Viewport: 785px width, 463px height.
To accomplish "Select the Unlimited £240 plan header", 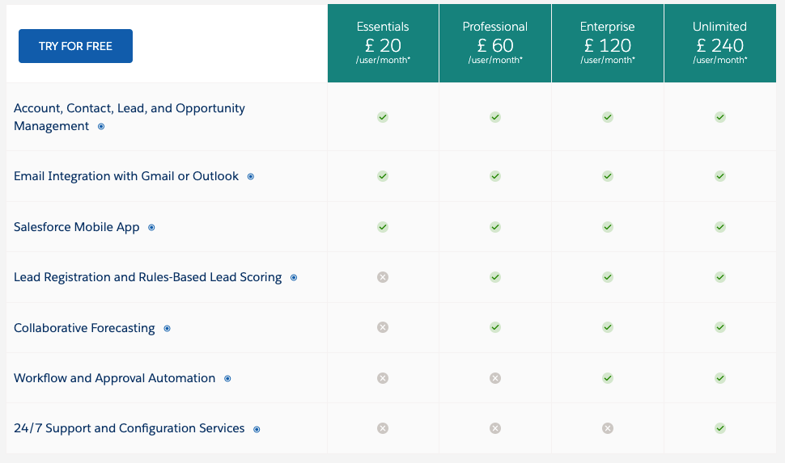I will point(720,43).
